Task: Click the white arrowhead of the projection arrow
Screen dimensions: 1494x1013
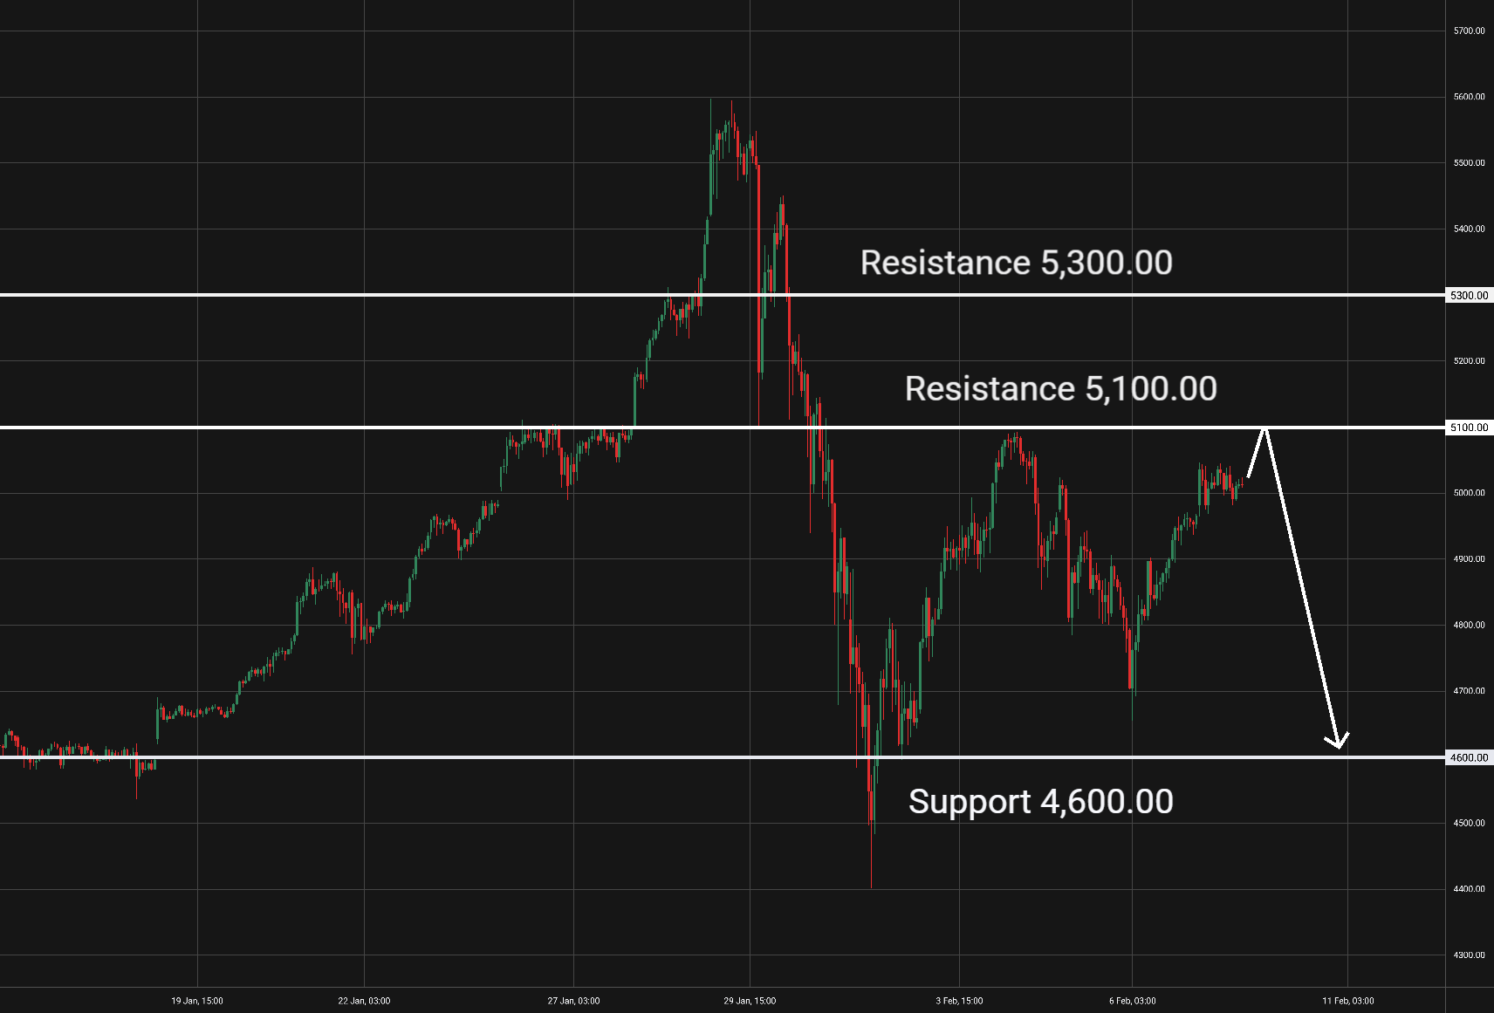Action: (x=1337, y=742)
